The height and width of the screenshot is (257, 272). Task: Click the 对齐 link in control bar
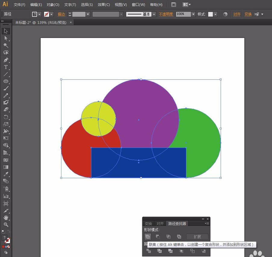pos(237,14)
